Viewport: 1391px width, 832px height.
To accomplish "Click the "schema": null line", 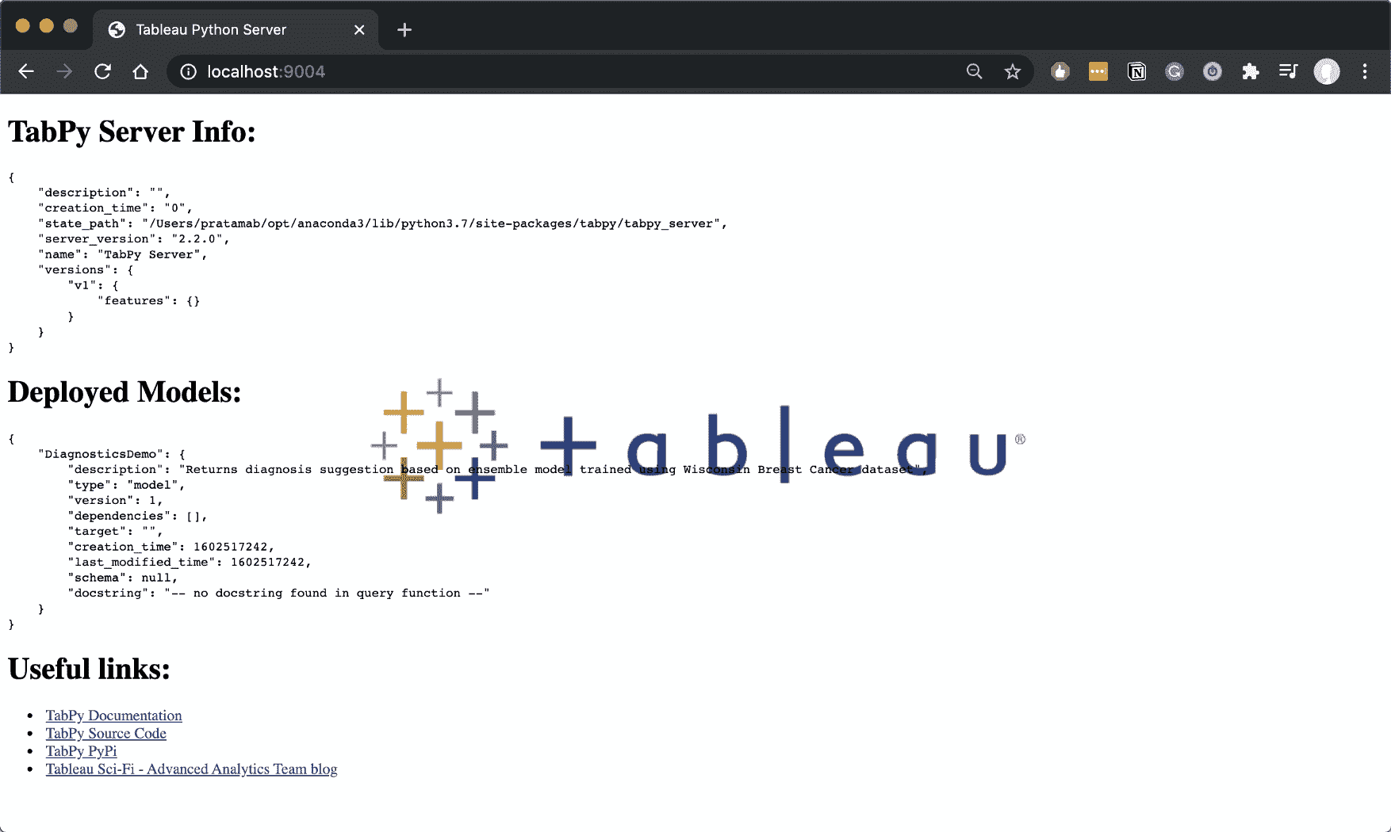I will 123,578.
